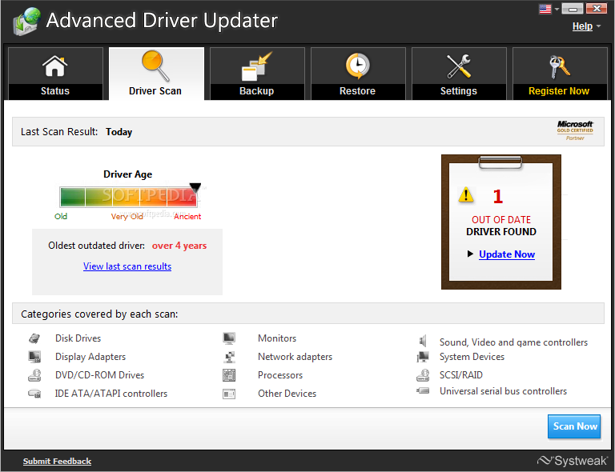Open the Register Now tab
615x472 pixels.
pos(560,74)
